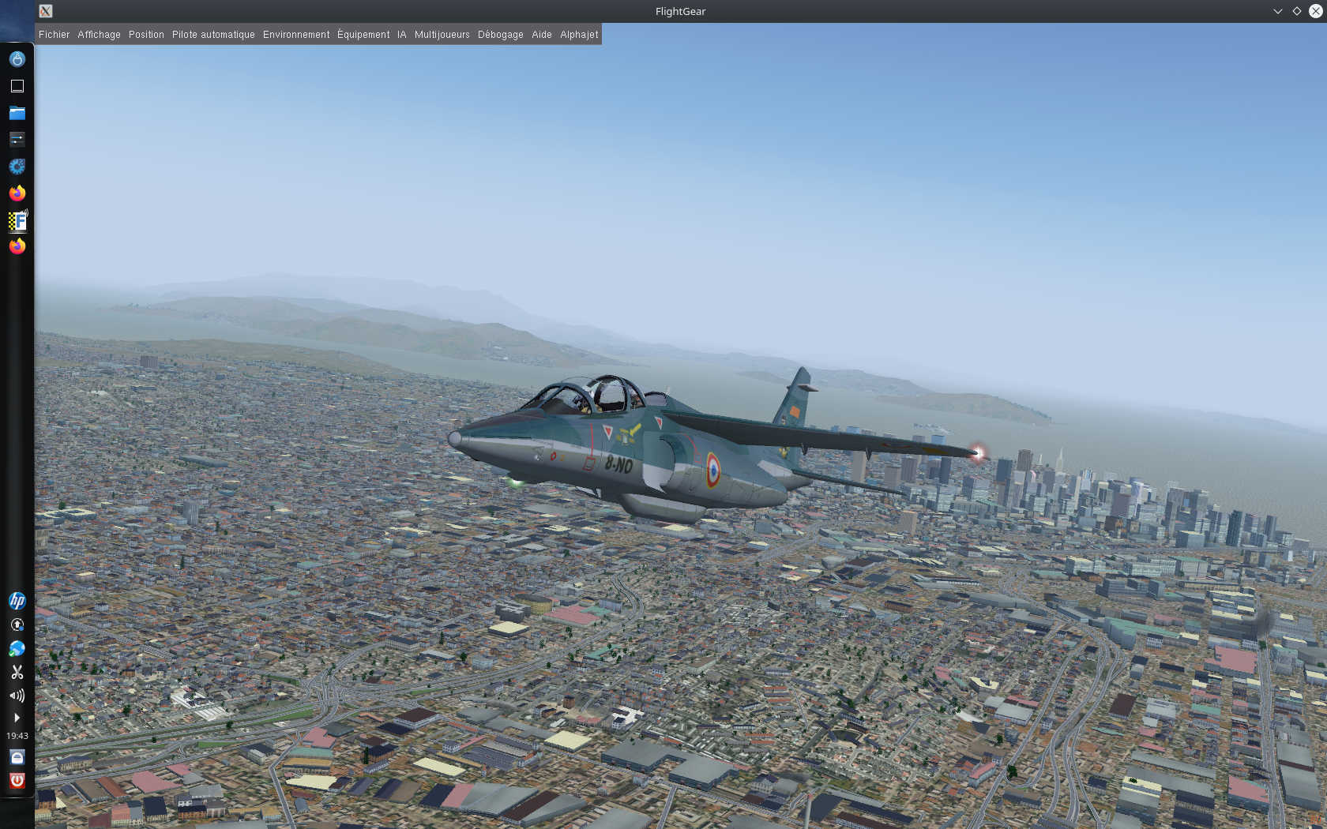Open the system settings sliders icon

(x=17, y=140)
